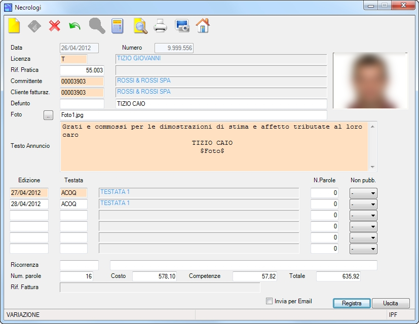Click the Foto browse button with dots
The width and height of the screenshot is (419, 324).
click(48, 115)
